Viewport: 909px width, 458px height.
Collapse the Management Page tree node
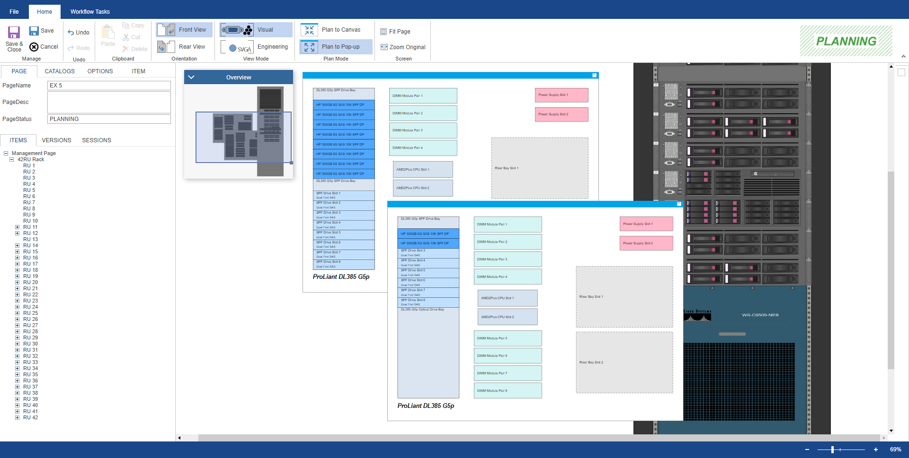coord(6,153)
